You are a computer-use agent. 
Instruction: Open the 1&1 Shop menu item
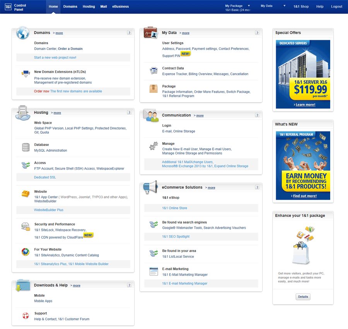[x=301, y=7]
